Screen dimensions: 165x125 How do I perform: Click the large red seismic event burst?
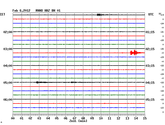tap(135, 53)
